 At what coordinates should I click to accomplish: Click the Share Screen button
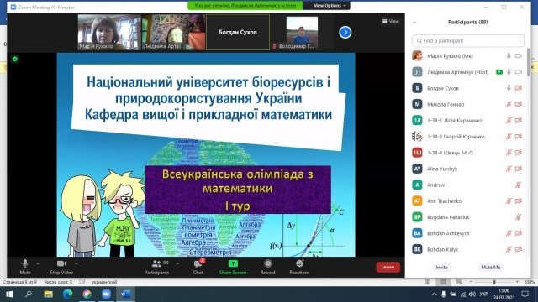click(233, 267)
